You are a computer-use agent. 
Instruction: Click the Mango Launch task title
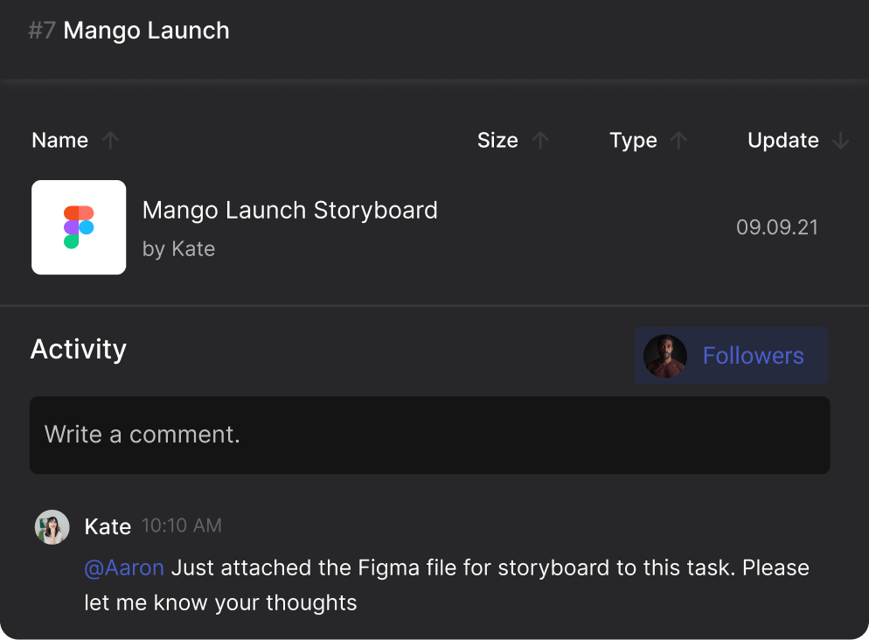point(147,31)
